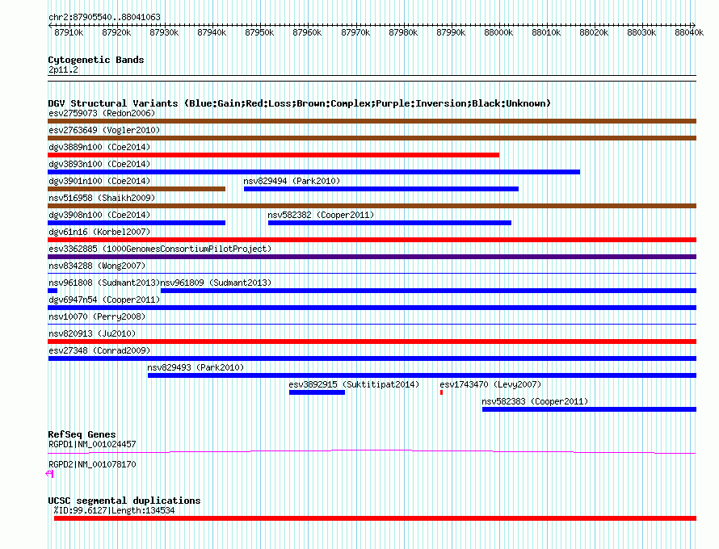Click the esv3362885 1000GenomesConsortiumPilotProject label
The width and height of the screenshot is (719, 549).
[x=160, y=249]
